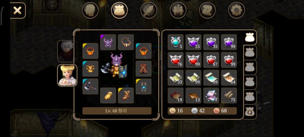Open the second inventory bag tab
Image resolution: width=304 pixels, height=137 pixels.
point(250,53)
